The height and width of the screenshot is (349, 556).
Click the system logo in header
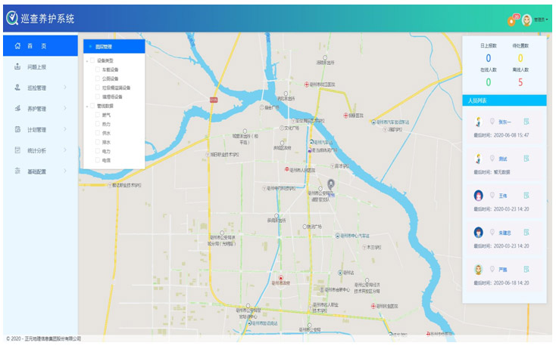pyautogui.click(x=12, y=18)
